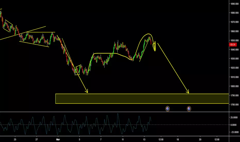Click the 25 date label on time axis
Viewport: 240px width, 142px height.
click(x=15, y=139)
